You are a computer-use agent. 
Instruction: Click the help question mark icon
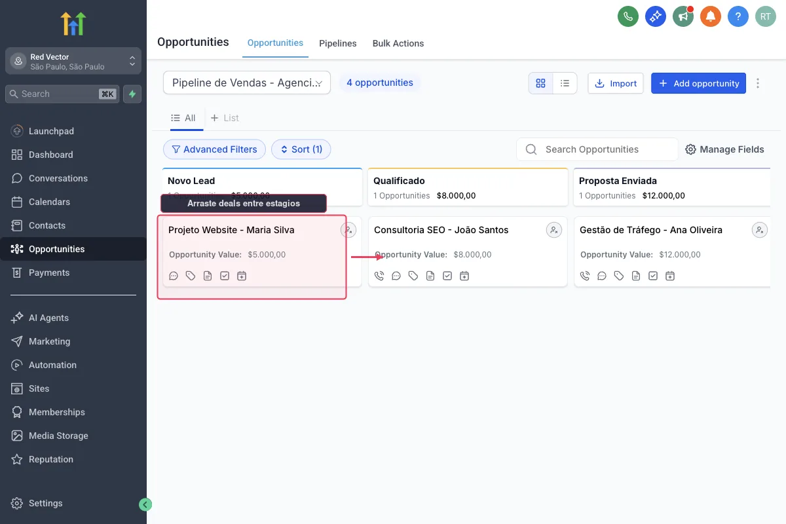pyautogui.click(x=738, y=16)
